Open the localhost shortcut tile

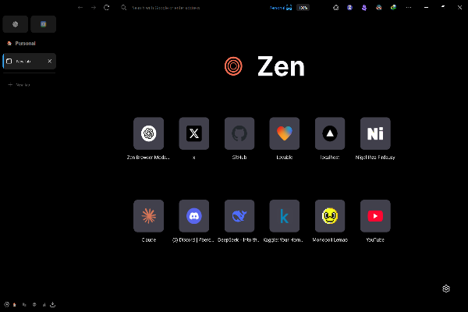(x=330, y=133)
